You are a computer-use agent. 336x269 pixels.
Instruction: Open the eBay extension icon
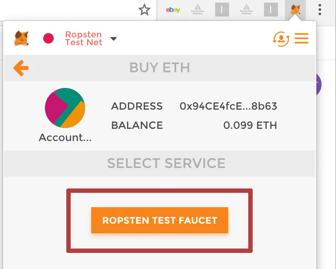click(173, 10)
